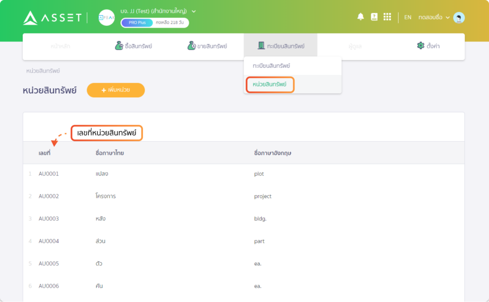
Task: Click the ASSET logo
Action: click(x=52, y=18)
